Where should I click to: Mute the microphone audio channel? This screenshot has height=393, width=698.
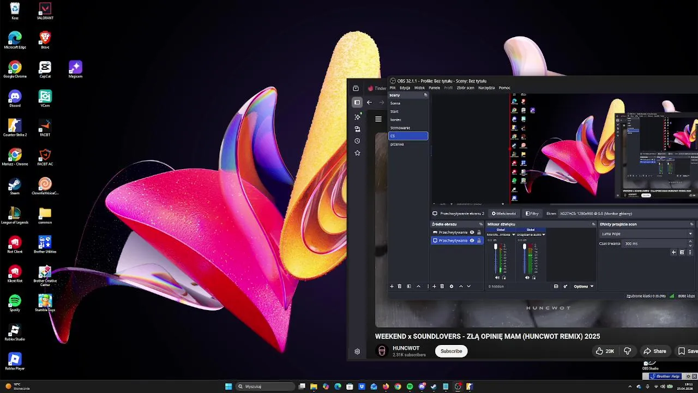click(x=497, y=277)
